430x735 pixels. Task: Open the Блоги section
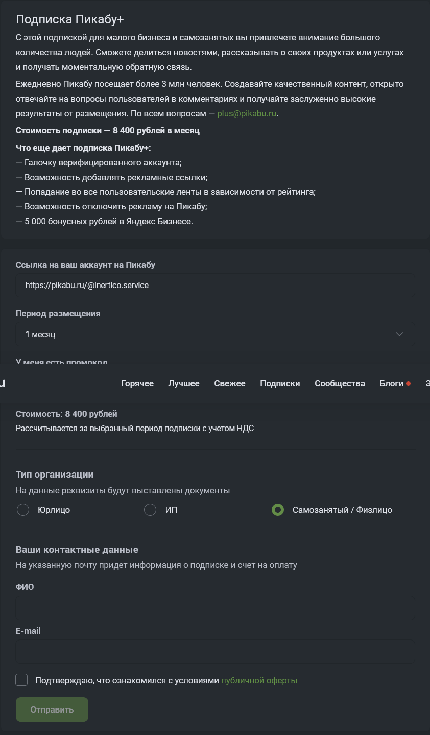click(x=392, y=383)
